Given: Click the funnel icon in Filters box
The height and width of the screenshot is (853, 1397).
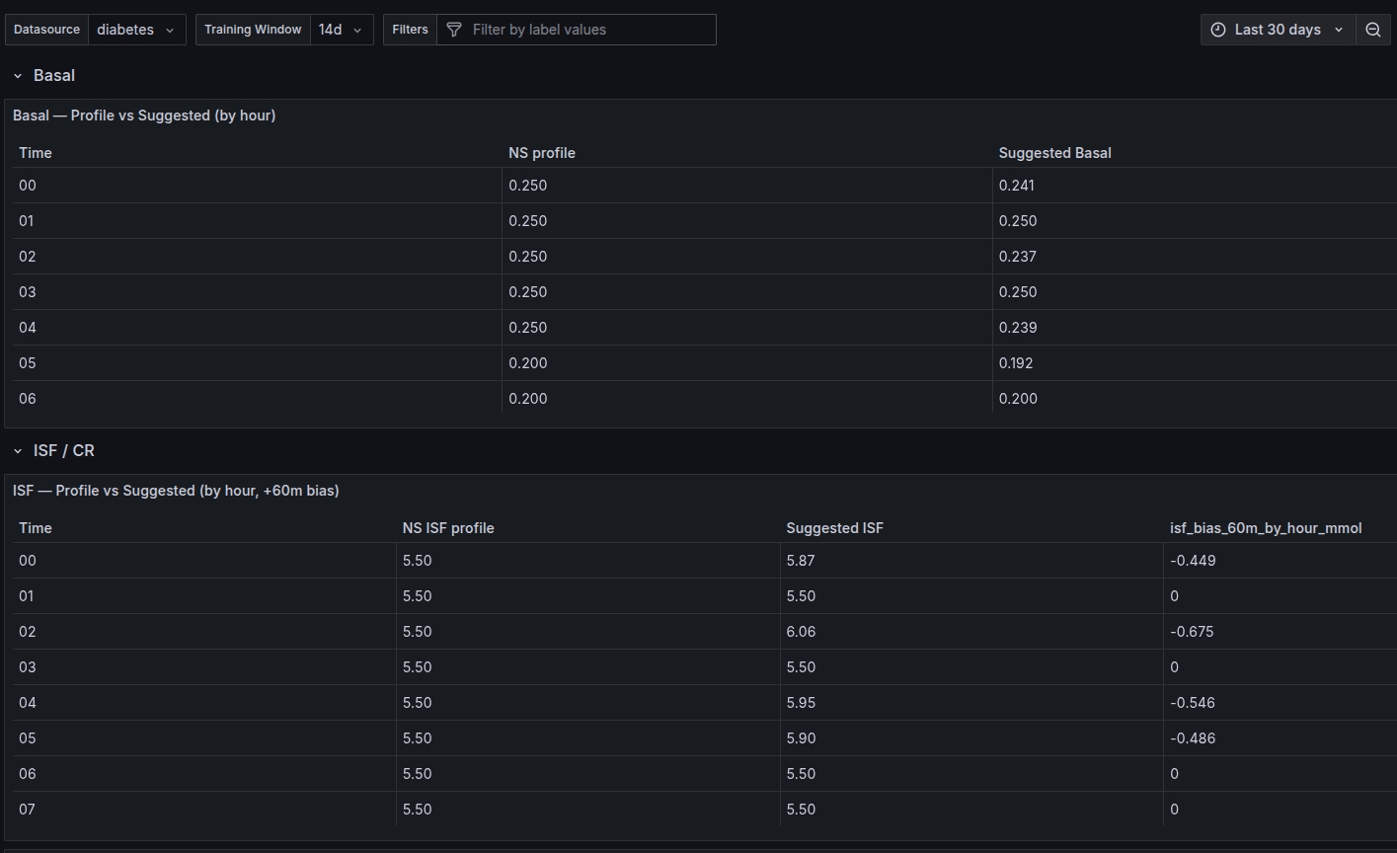Looking at the screenshot, I should pyautogui.click(x=454, y=30).
